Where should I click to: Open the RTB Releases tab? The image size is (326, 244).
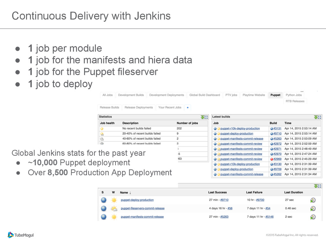click(x=295, y=101)
